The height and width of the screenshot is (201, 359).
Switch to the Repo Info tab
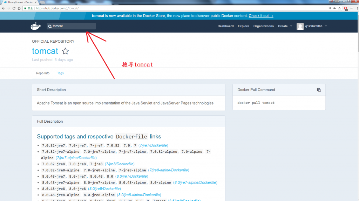click(x=43, y=73)
